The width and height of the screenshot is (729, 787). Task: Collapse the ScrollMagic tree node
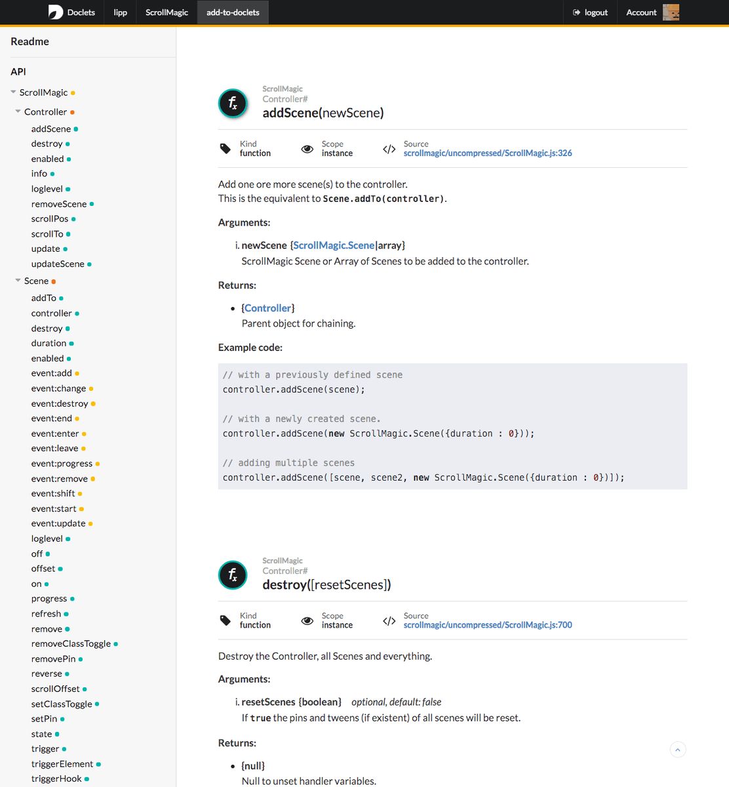[12, 92]
